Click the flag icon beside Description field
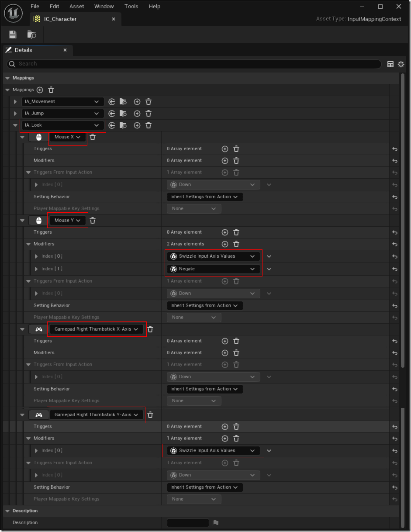This screenshot has height=532, width=411. coord(215,523)
